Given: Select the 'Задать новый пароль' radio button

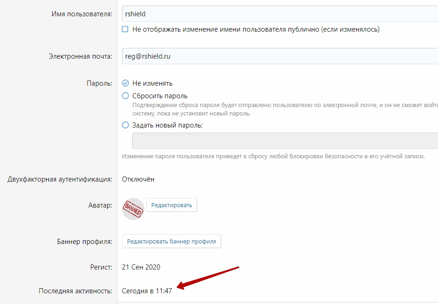Looking at the screenshot, I should tap(125, 125).
